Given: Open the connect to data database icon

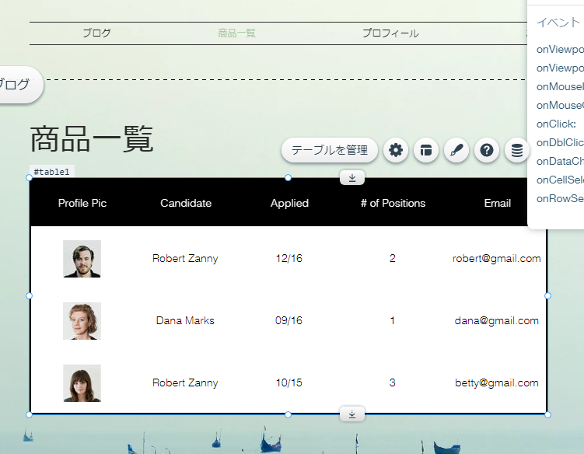Looking at the screenshot, I should pyautogui.click(x=517, y=150).
